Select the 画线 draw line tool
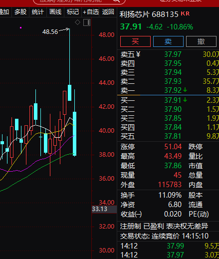The height and width of the screenshot is (259, 219). pyautogui.click(x=55, y=12)
